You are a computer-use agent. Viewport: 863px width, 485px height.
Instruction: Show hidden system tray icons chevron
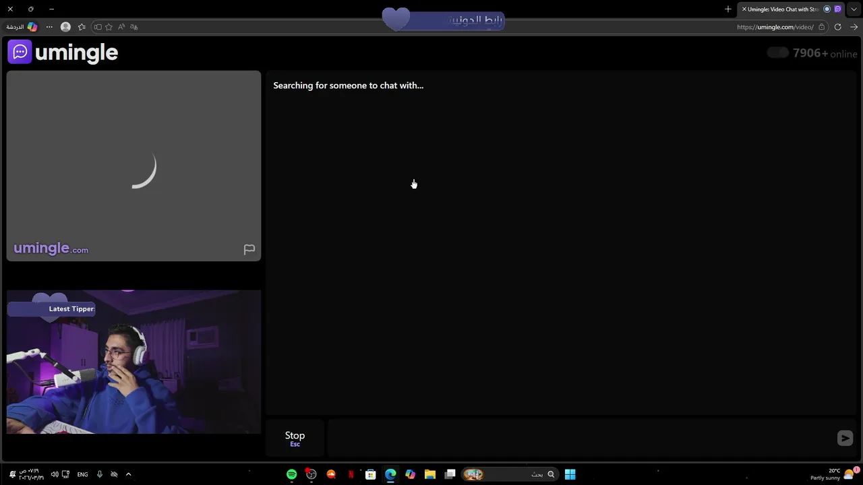coord(128,474)
